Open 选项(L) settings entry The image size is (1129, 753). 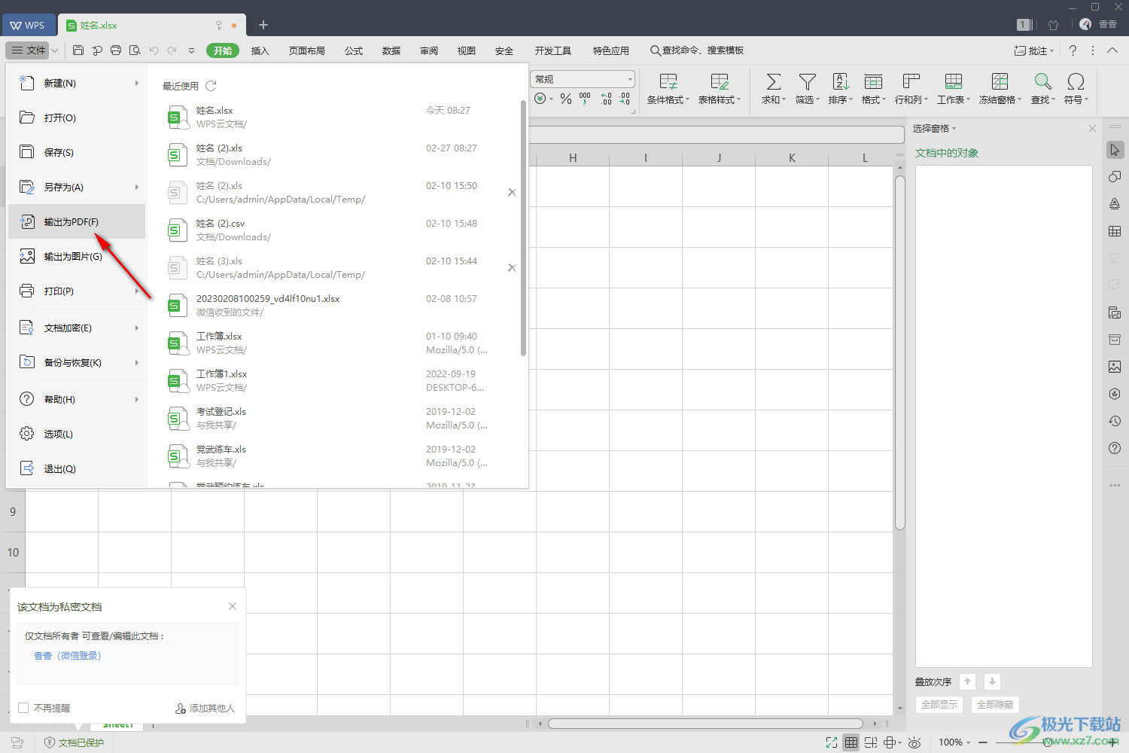[76, 434]
